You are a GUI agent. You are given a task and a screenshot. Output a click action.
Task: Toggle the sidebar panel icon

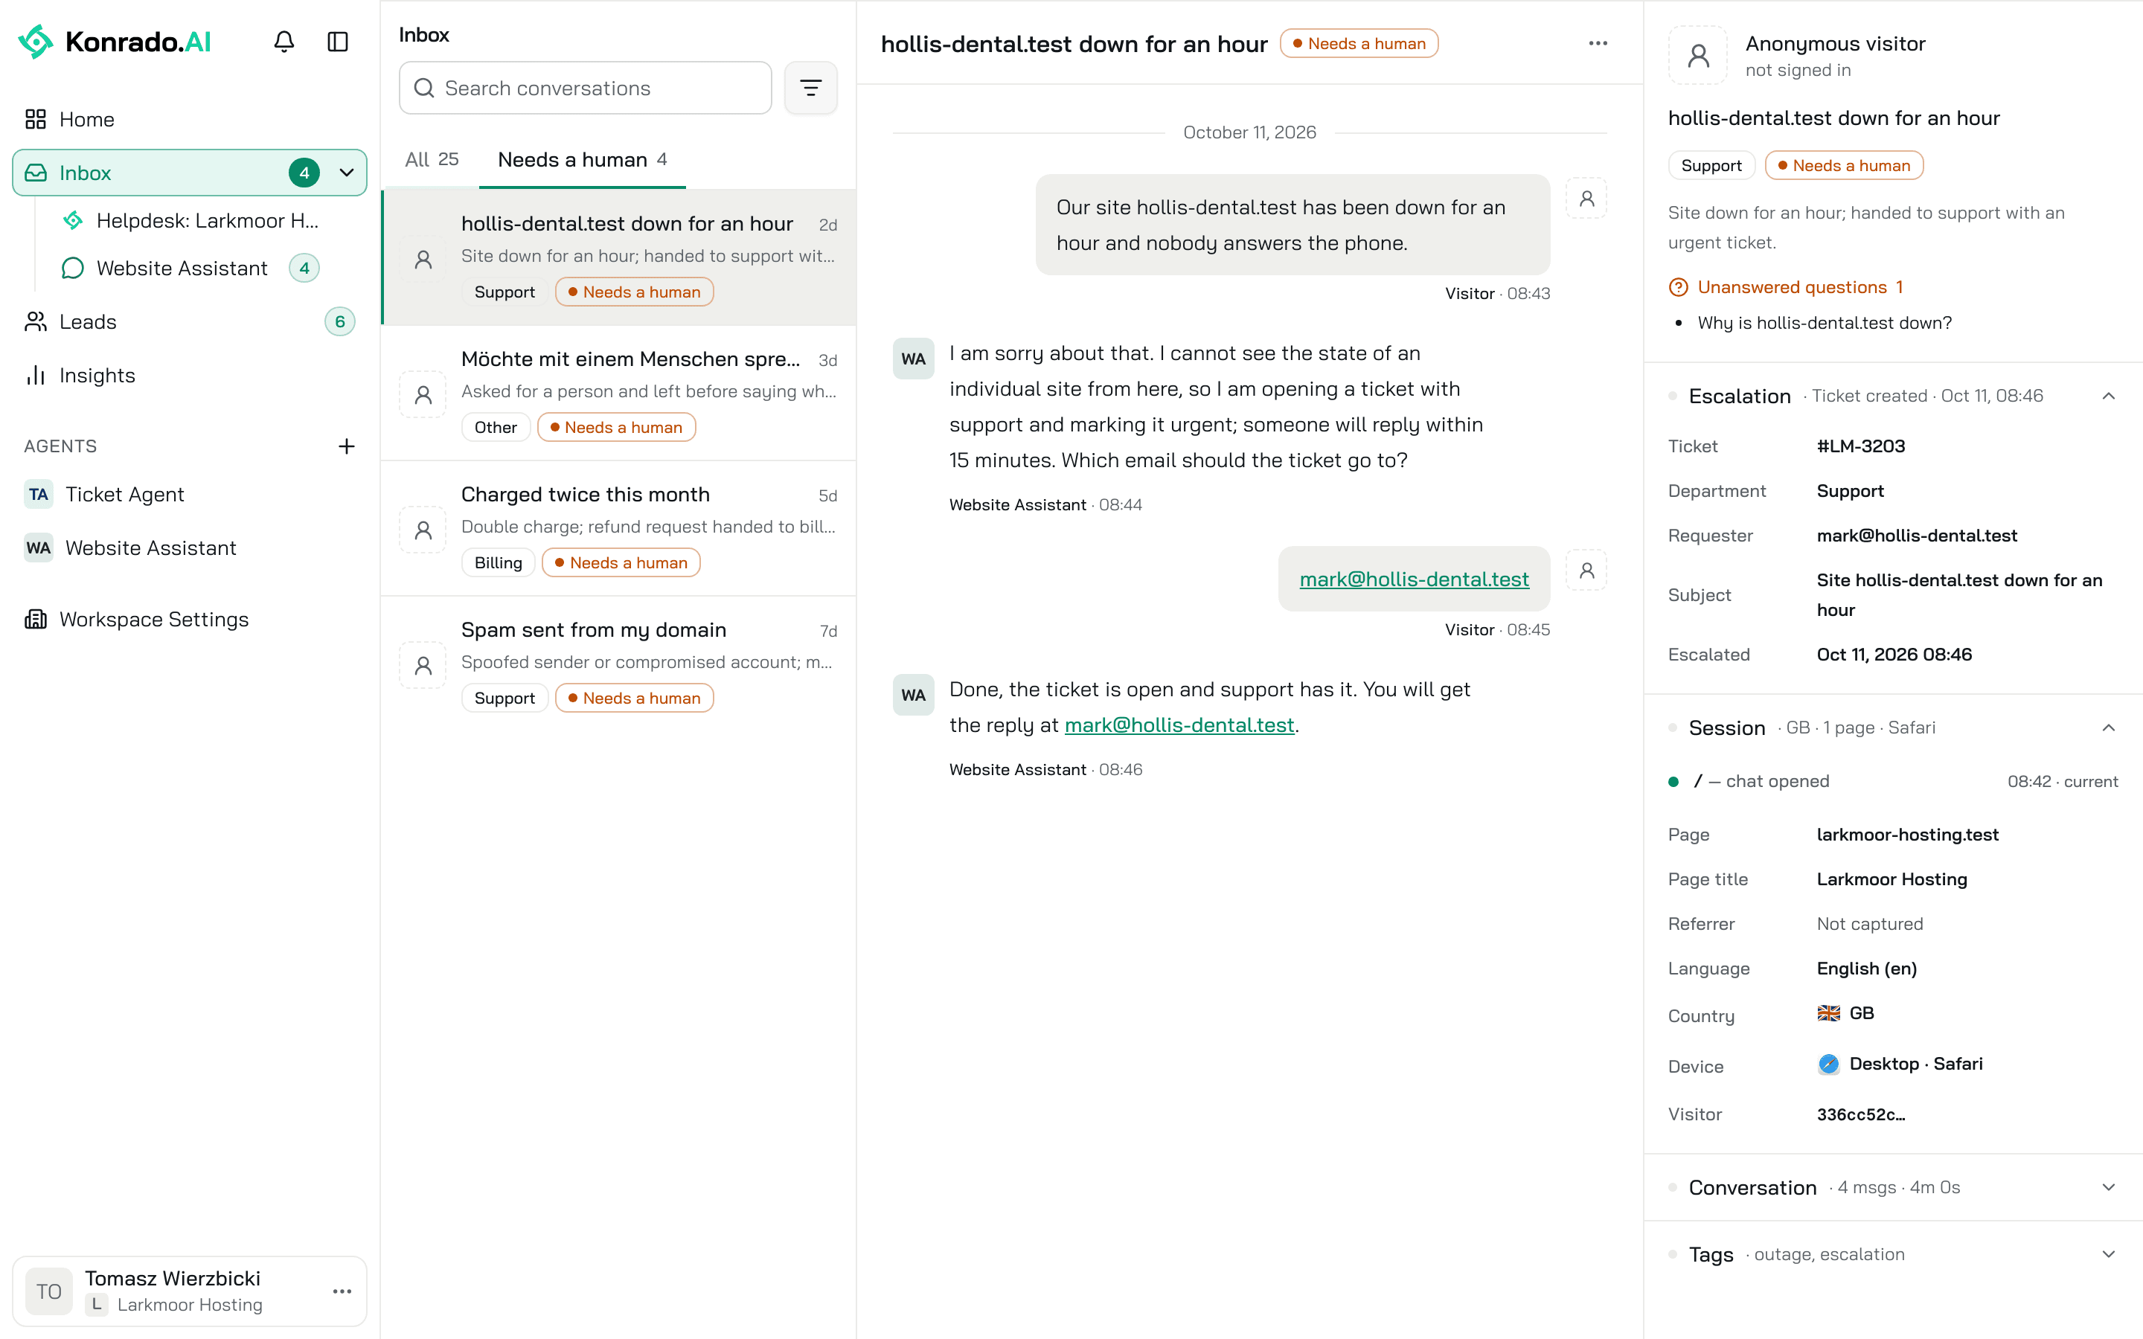tap(337, 42)
